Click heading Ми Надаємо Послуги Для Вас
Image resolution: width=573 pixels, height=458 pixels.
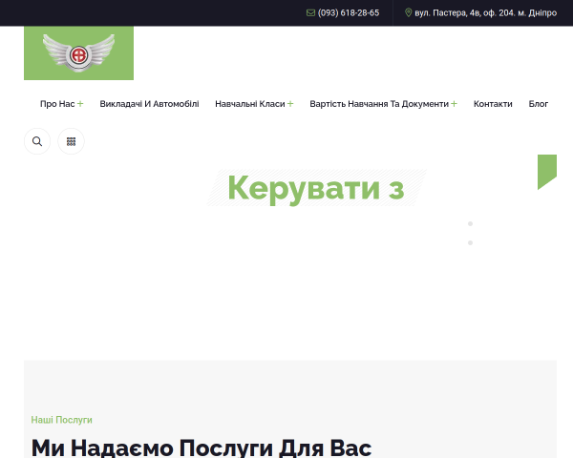click(x=202, y=448)
